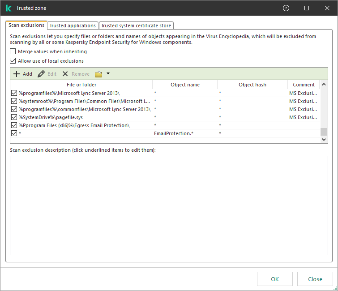Click inside the scan exclusion description box

(x=169, y=205)
